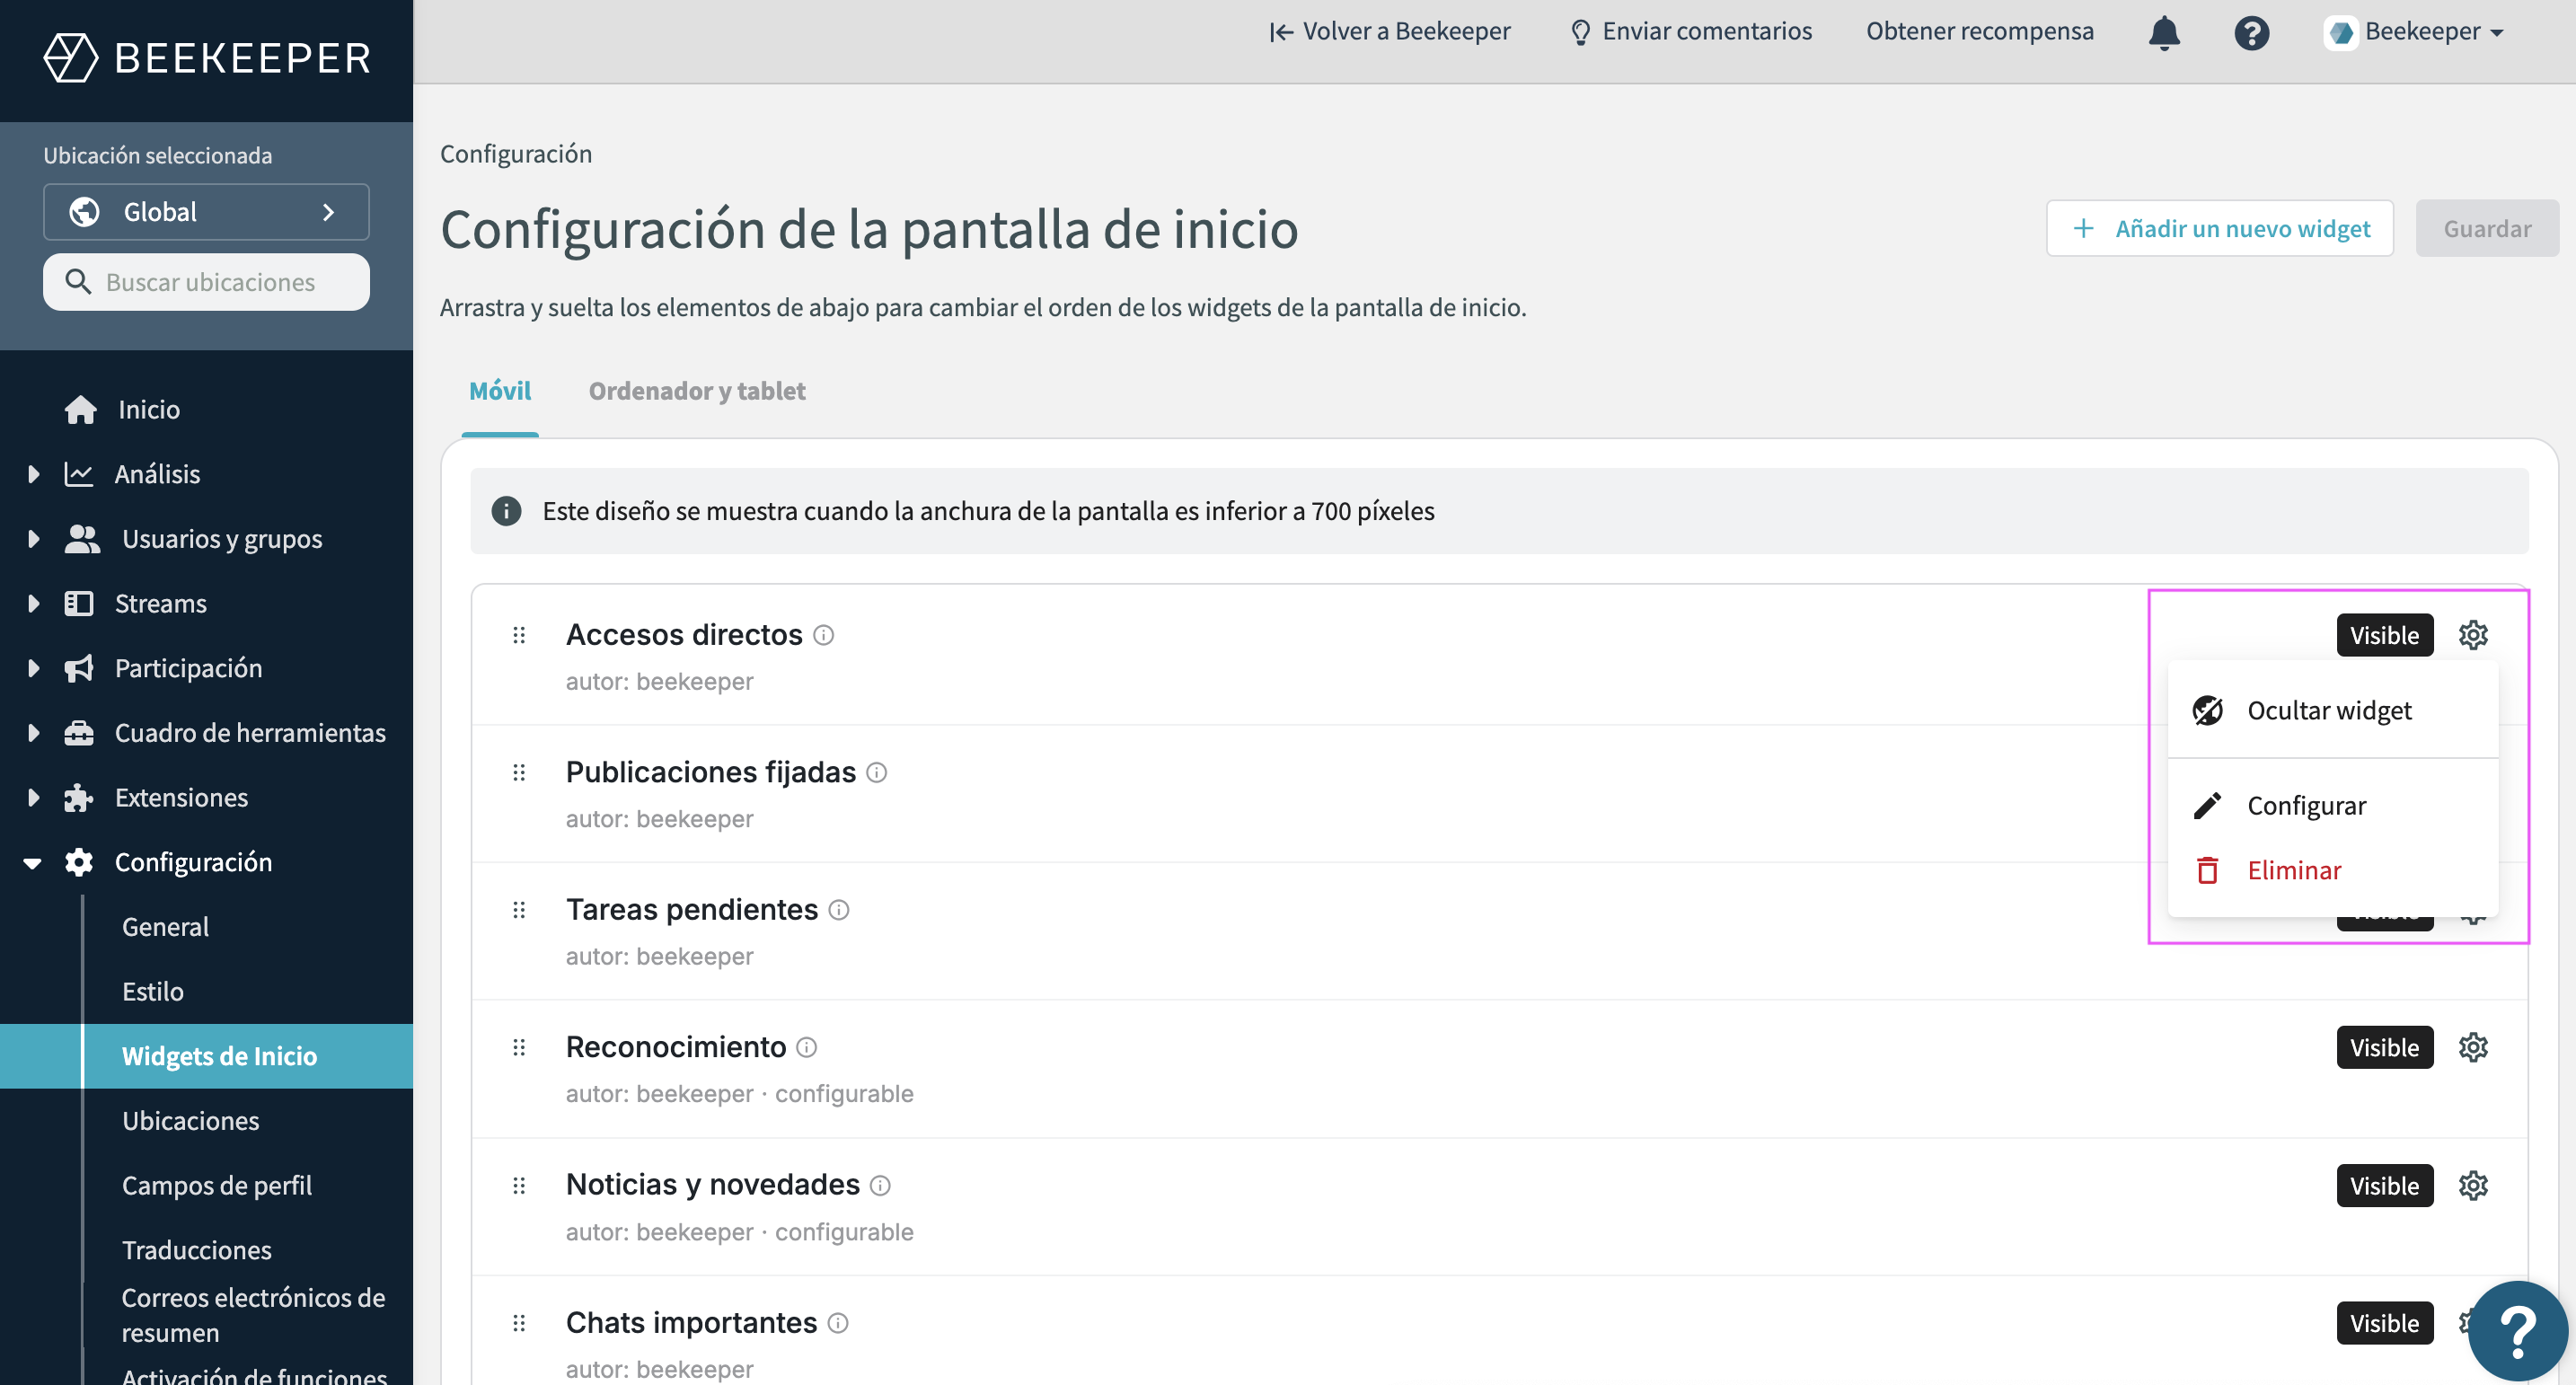The width and height of the screenshot is (2576, 1385).
Task: Open the Beekeeper account dropdown arrow
Action: coord(2497,33)
